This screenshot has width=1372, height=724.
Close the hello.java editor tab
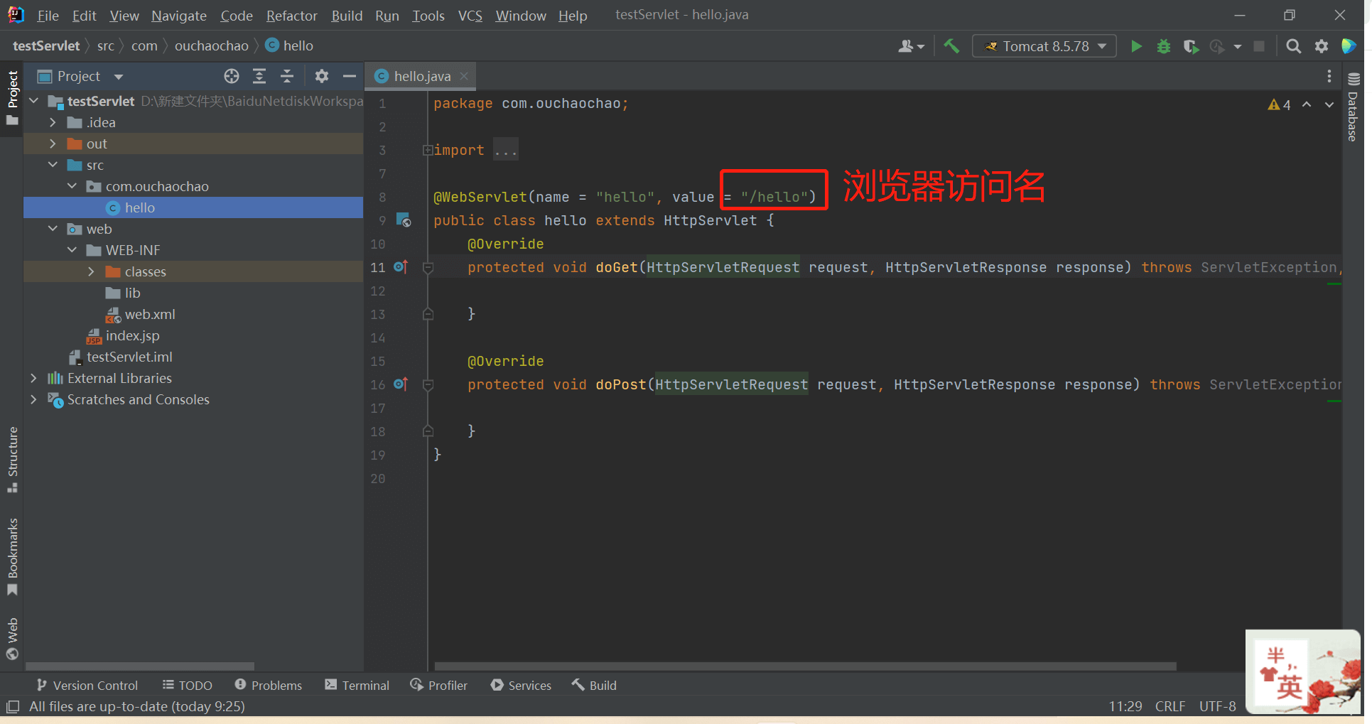[464, 76]
